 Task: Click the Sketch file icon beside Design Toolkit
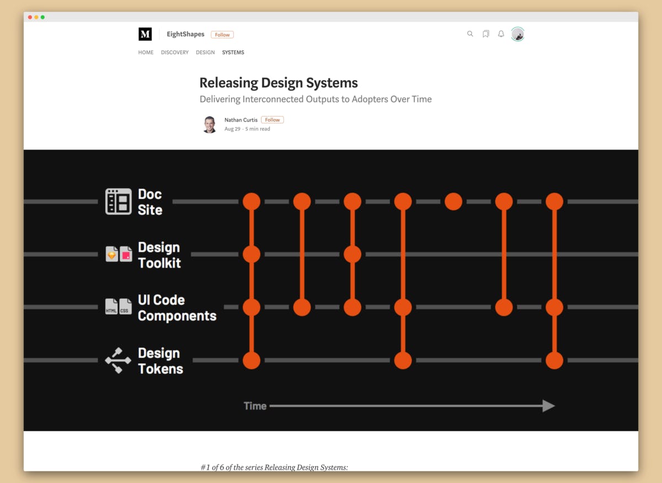click(x=112, y=254)
